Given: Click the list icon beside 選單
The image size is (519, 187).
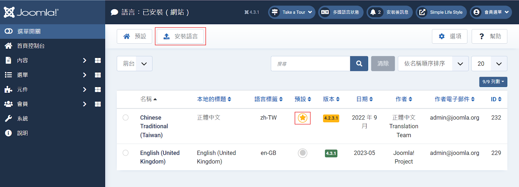Looking at the screenshot, I should coord(8,75).
